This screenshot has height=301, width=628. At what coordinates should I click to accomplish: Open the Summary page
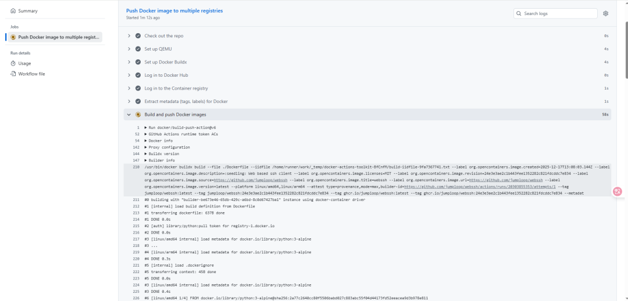tap(28, 11)
